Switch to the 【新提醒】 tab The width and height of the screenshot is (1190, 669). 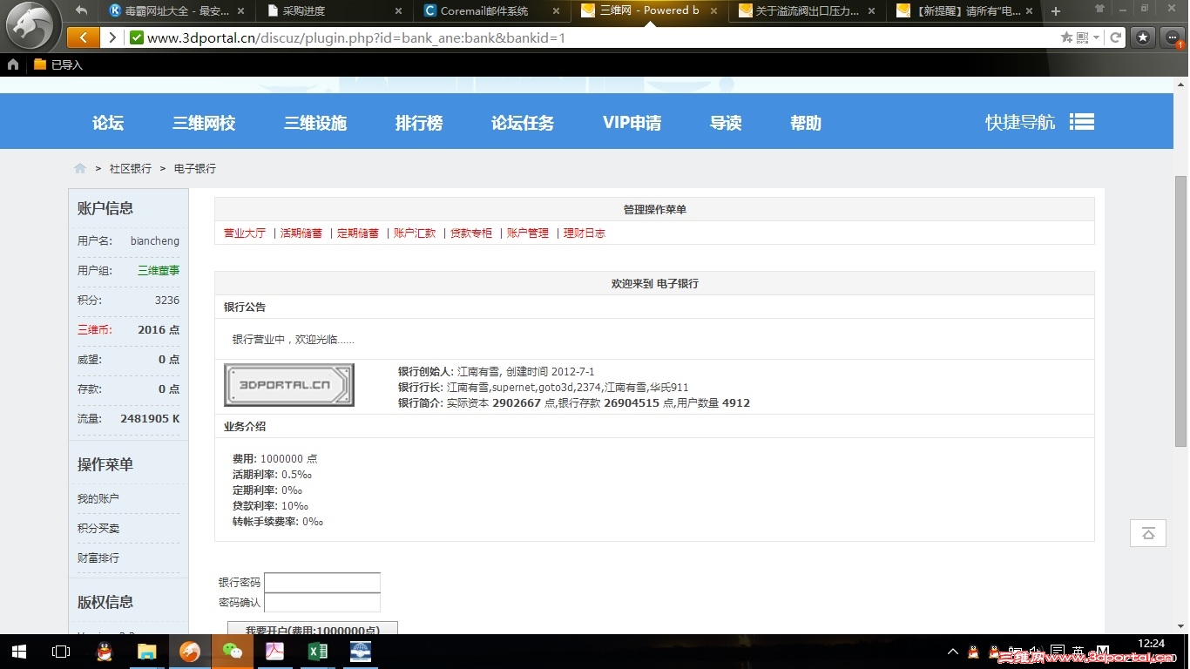point(963,11)
